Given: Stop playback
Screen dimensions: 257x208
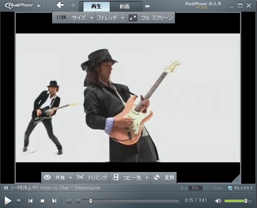Looking at the screenshot, I should pyautogui.click(x=42, y=201).
